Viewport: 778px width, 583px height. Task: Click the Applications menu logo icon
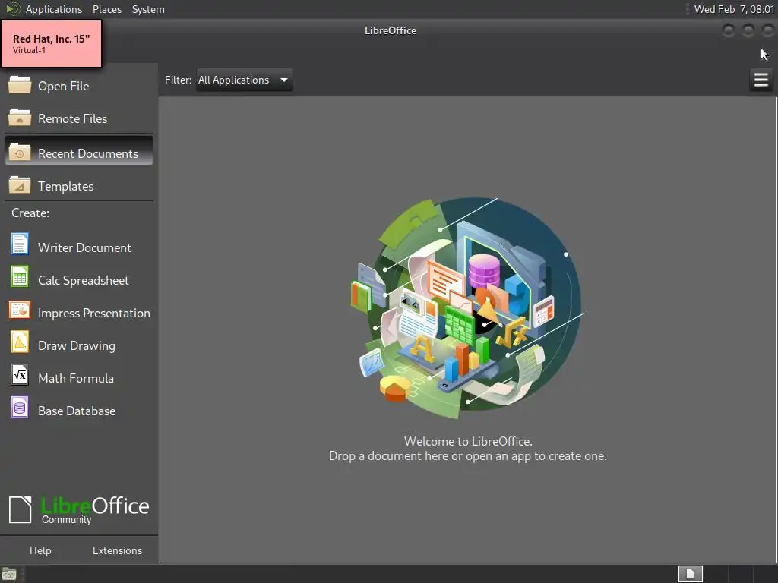[x=12, y=9]
